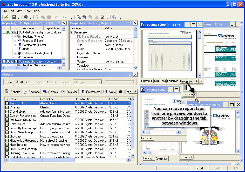245x172 pixels.
Task: Collapse the Summary Group.rpt node
Action: 12,61
